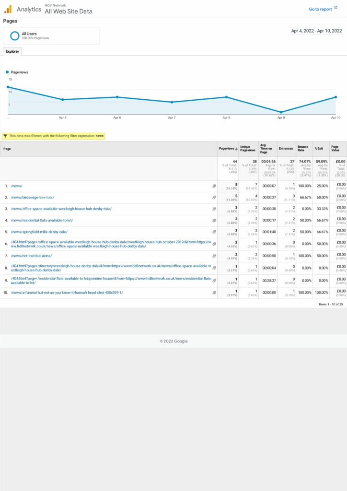Click the Pageviews legend dot above chart

8,72
